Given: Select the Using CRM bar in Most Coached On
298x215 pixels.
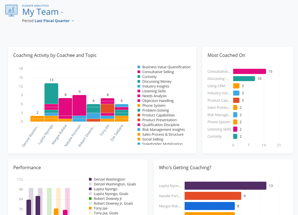Looking at the screenshot, I should (x=236, y=86).
